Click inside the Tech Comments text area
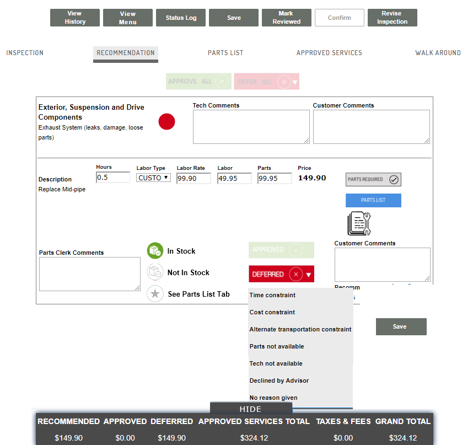The height and width of the screenshot is (445, 473). (251, 126)
